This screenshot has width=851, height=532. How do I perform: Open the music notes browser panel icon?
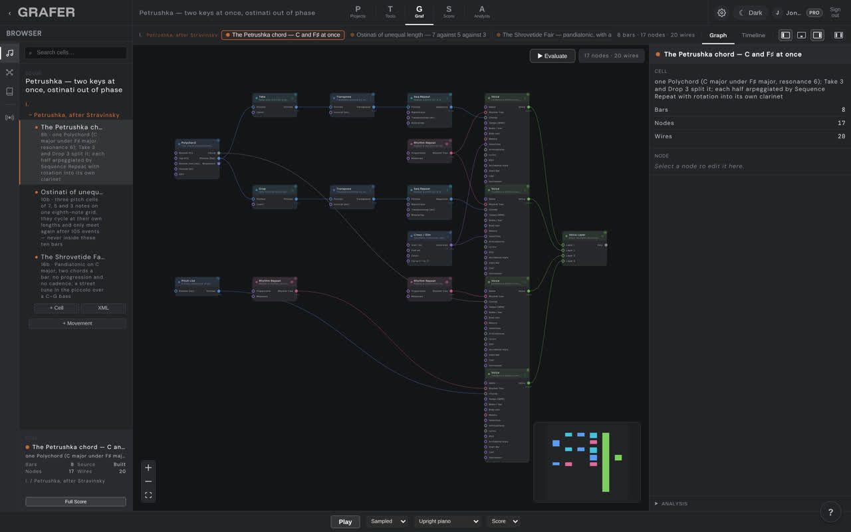pos(9,53)
